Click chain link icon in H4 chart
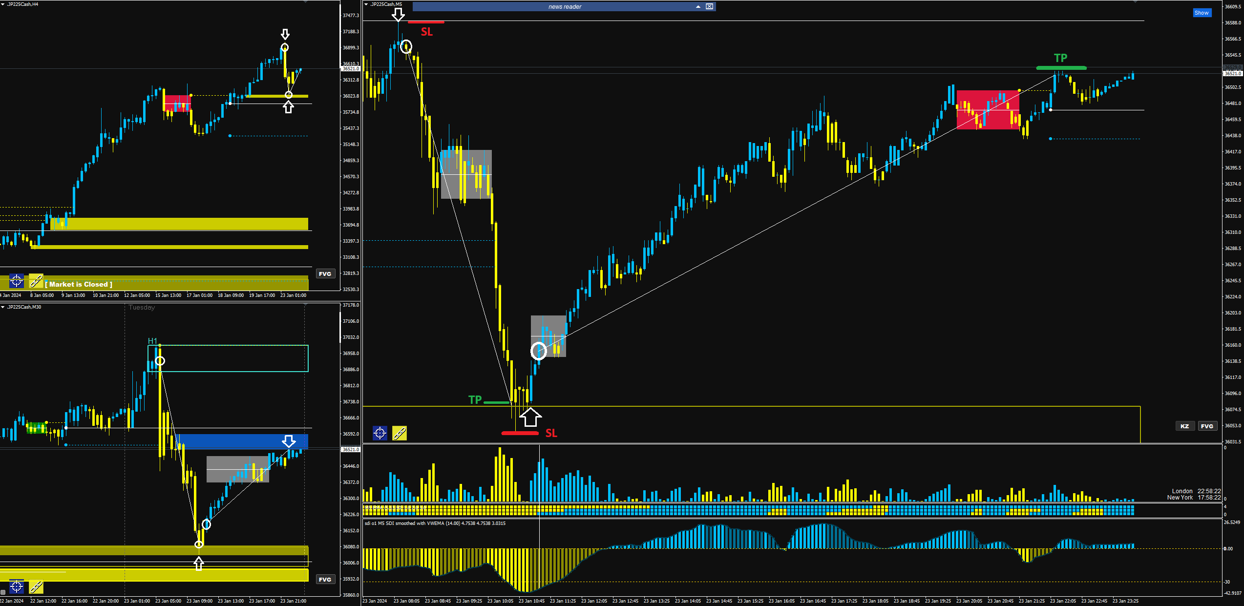The image size is (1244, 606). [36, 281]
